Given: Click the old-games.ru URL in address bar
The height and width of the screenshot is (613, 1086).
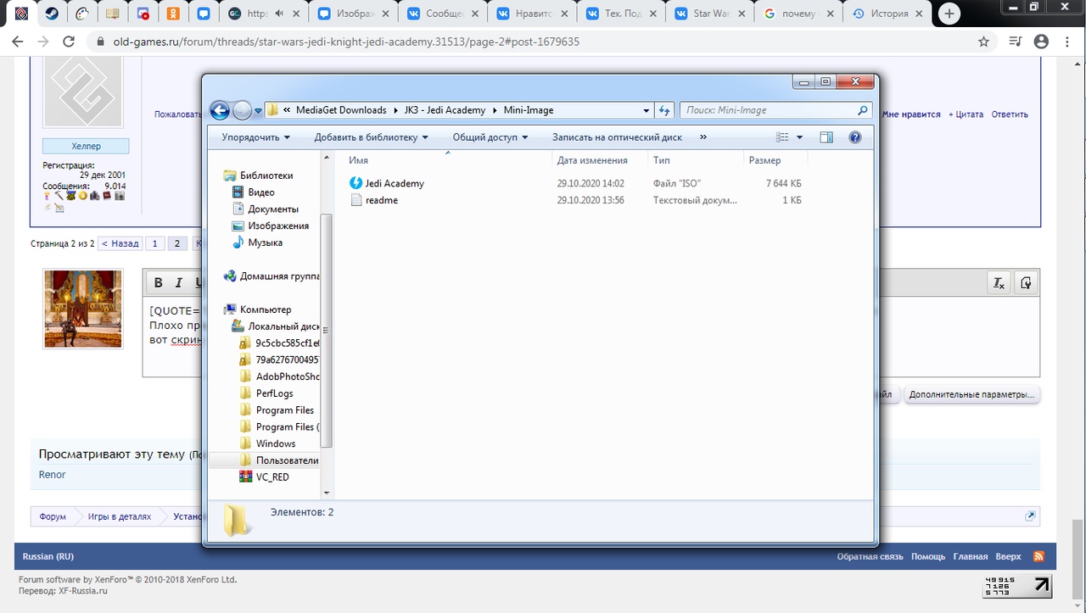Looking at the screenshot, I should (346, 42).
